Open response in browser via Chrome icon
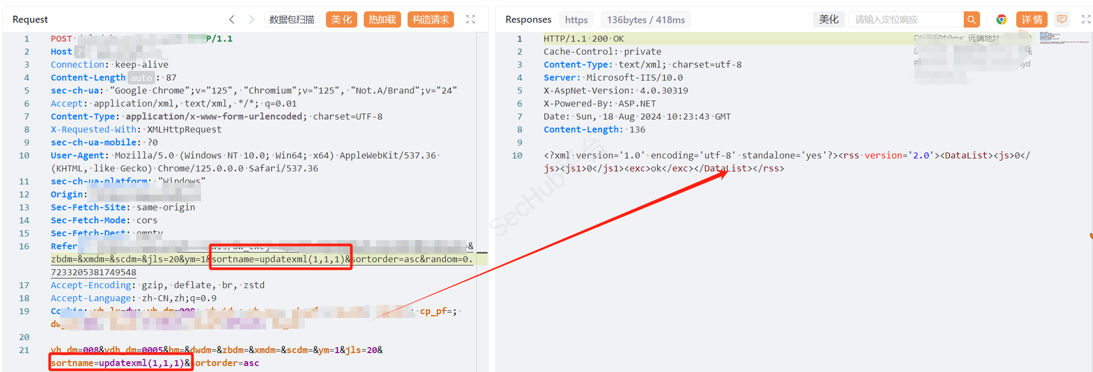This screenshot has width=1093, height=372. click(1001, 19)
